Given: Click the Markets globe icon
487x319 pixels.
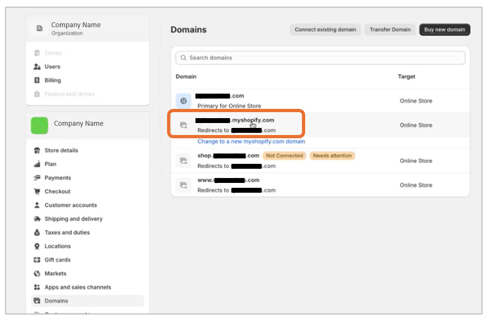Looking at the screenshot, I should tap(37, 273).
